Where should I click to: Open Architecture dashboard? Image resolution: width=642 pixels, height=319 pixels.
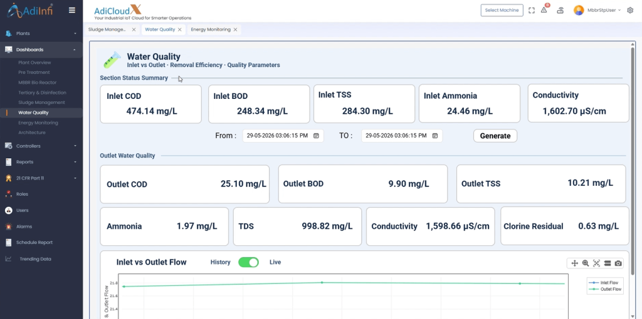(x=32, y=133)
